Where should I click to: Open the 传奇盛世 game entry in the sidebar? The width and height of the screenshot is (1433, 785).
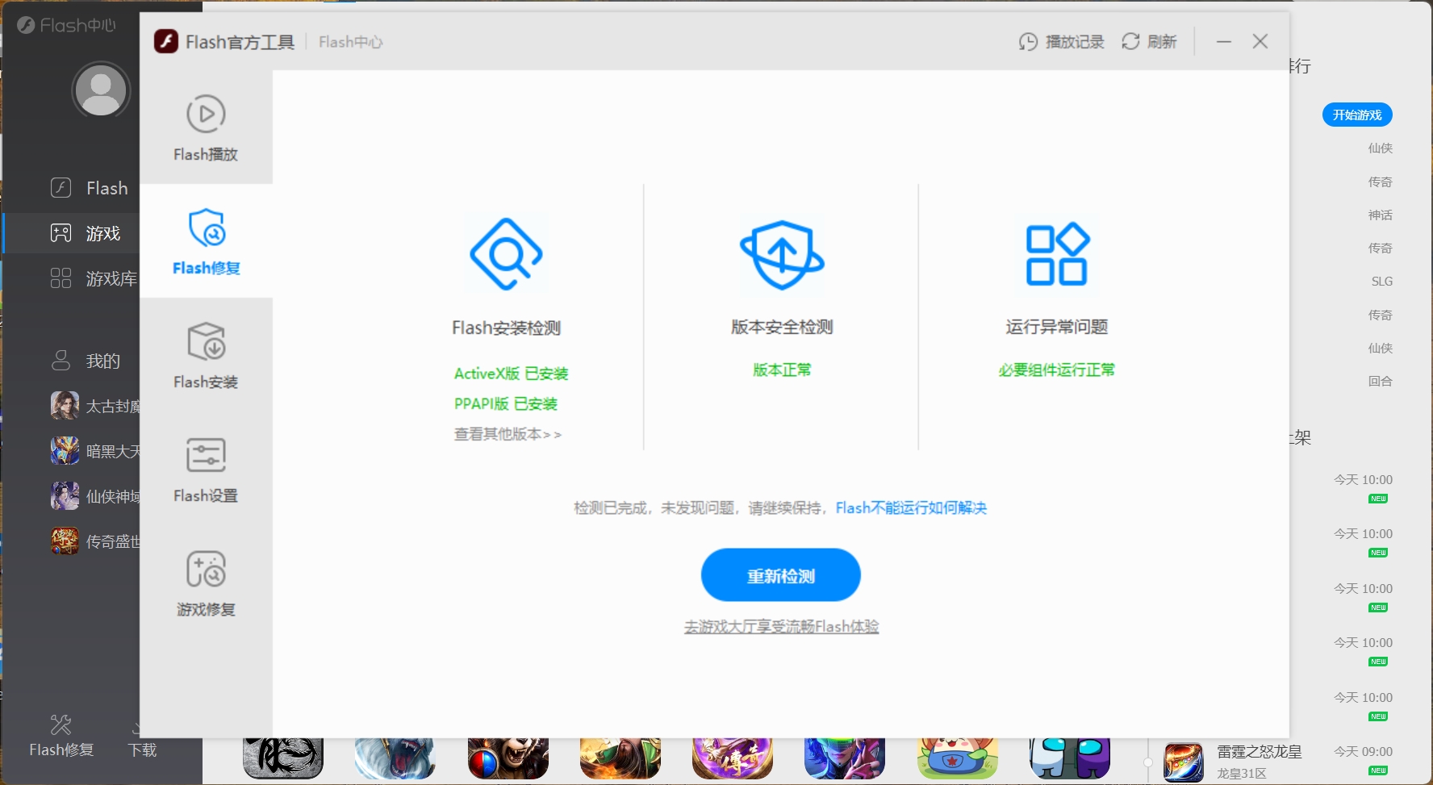(95, 541)
